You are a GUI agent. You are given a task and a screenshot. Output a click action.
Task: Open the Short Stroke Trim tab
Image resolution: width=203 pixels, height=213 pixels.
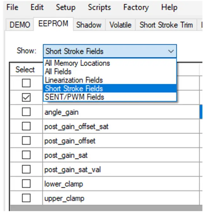166,25
